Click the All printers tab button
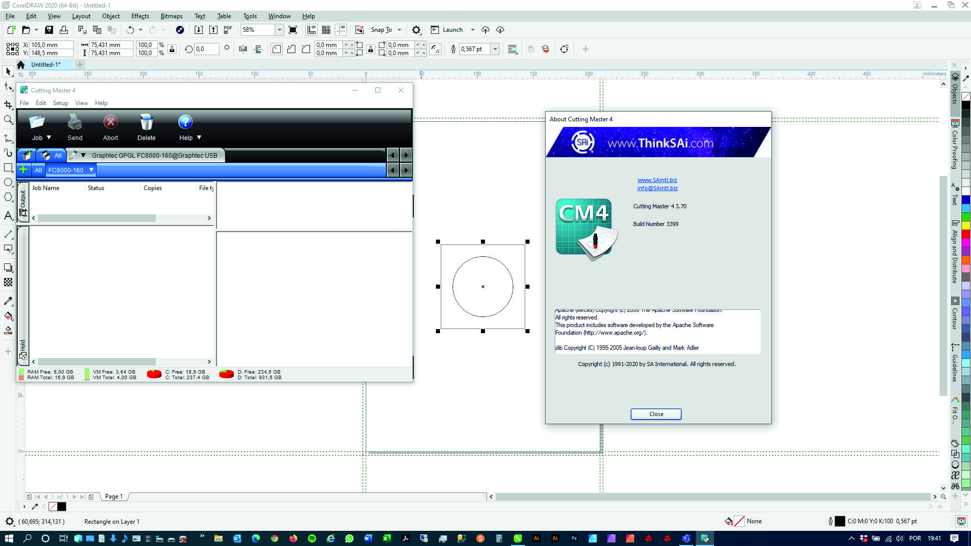 (x=52, y=156)
